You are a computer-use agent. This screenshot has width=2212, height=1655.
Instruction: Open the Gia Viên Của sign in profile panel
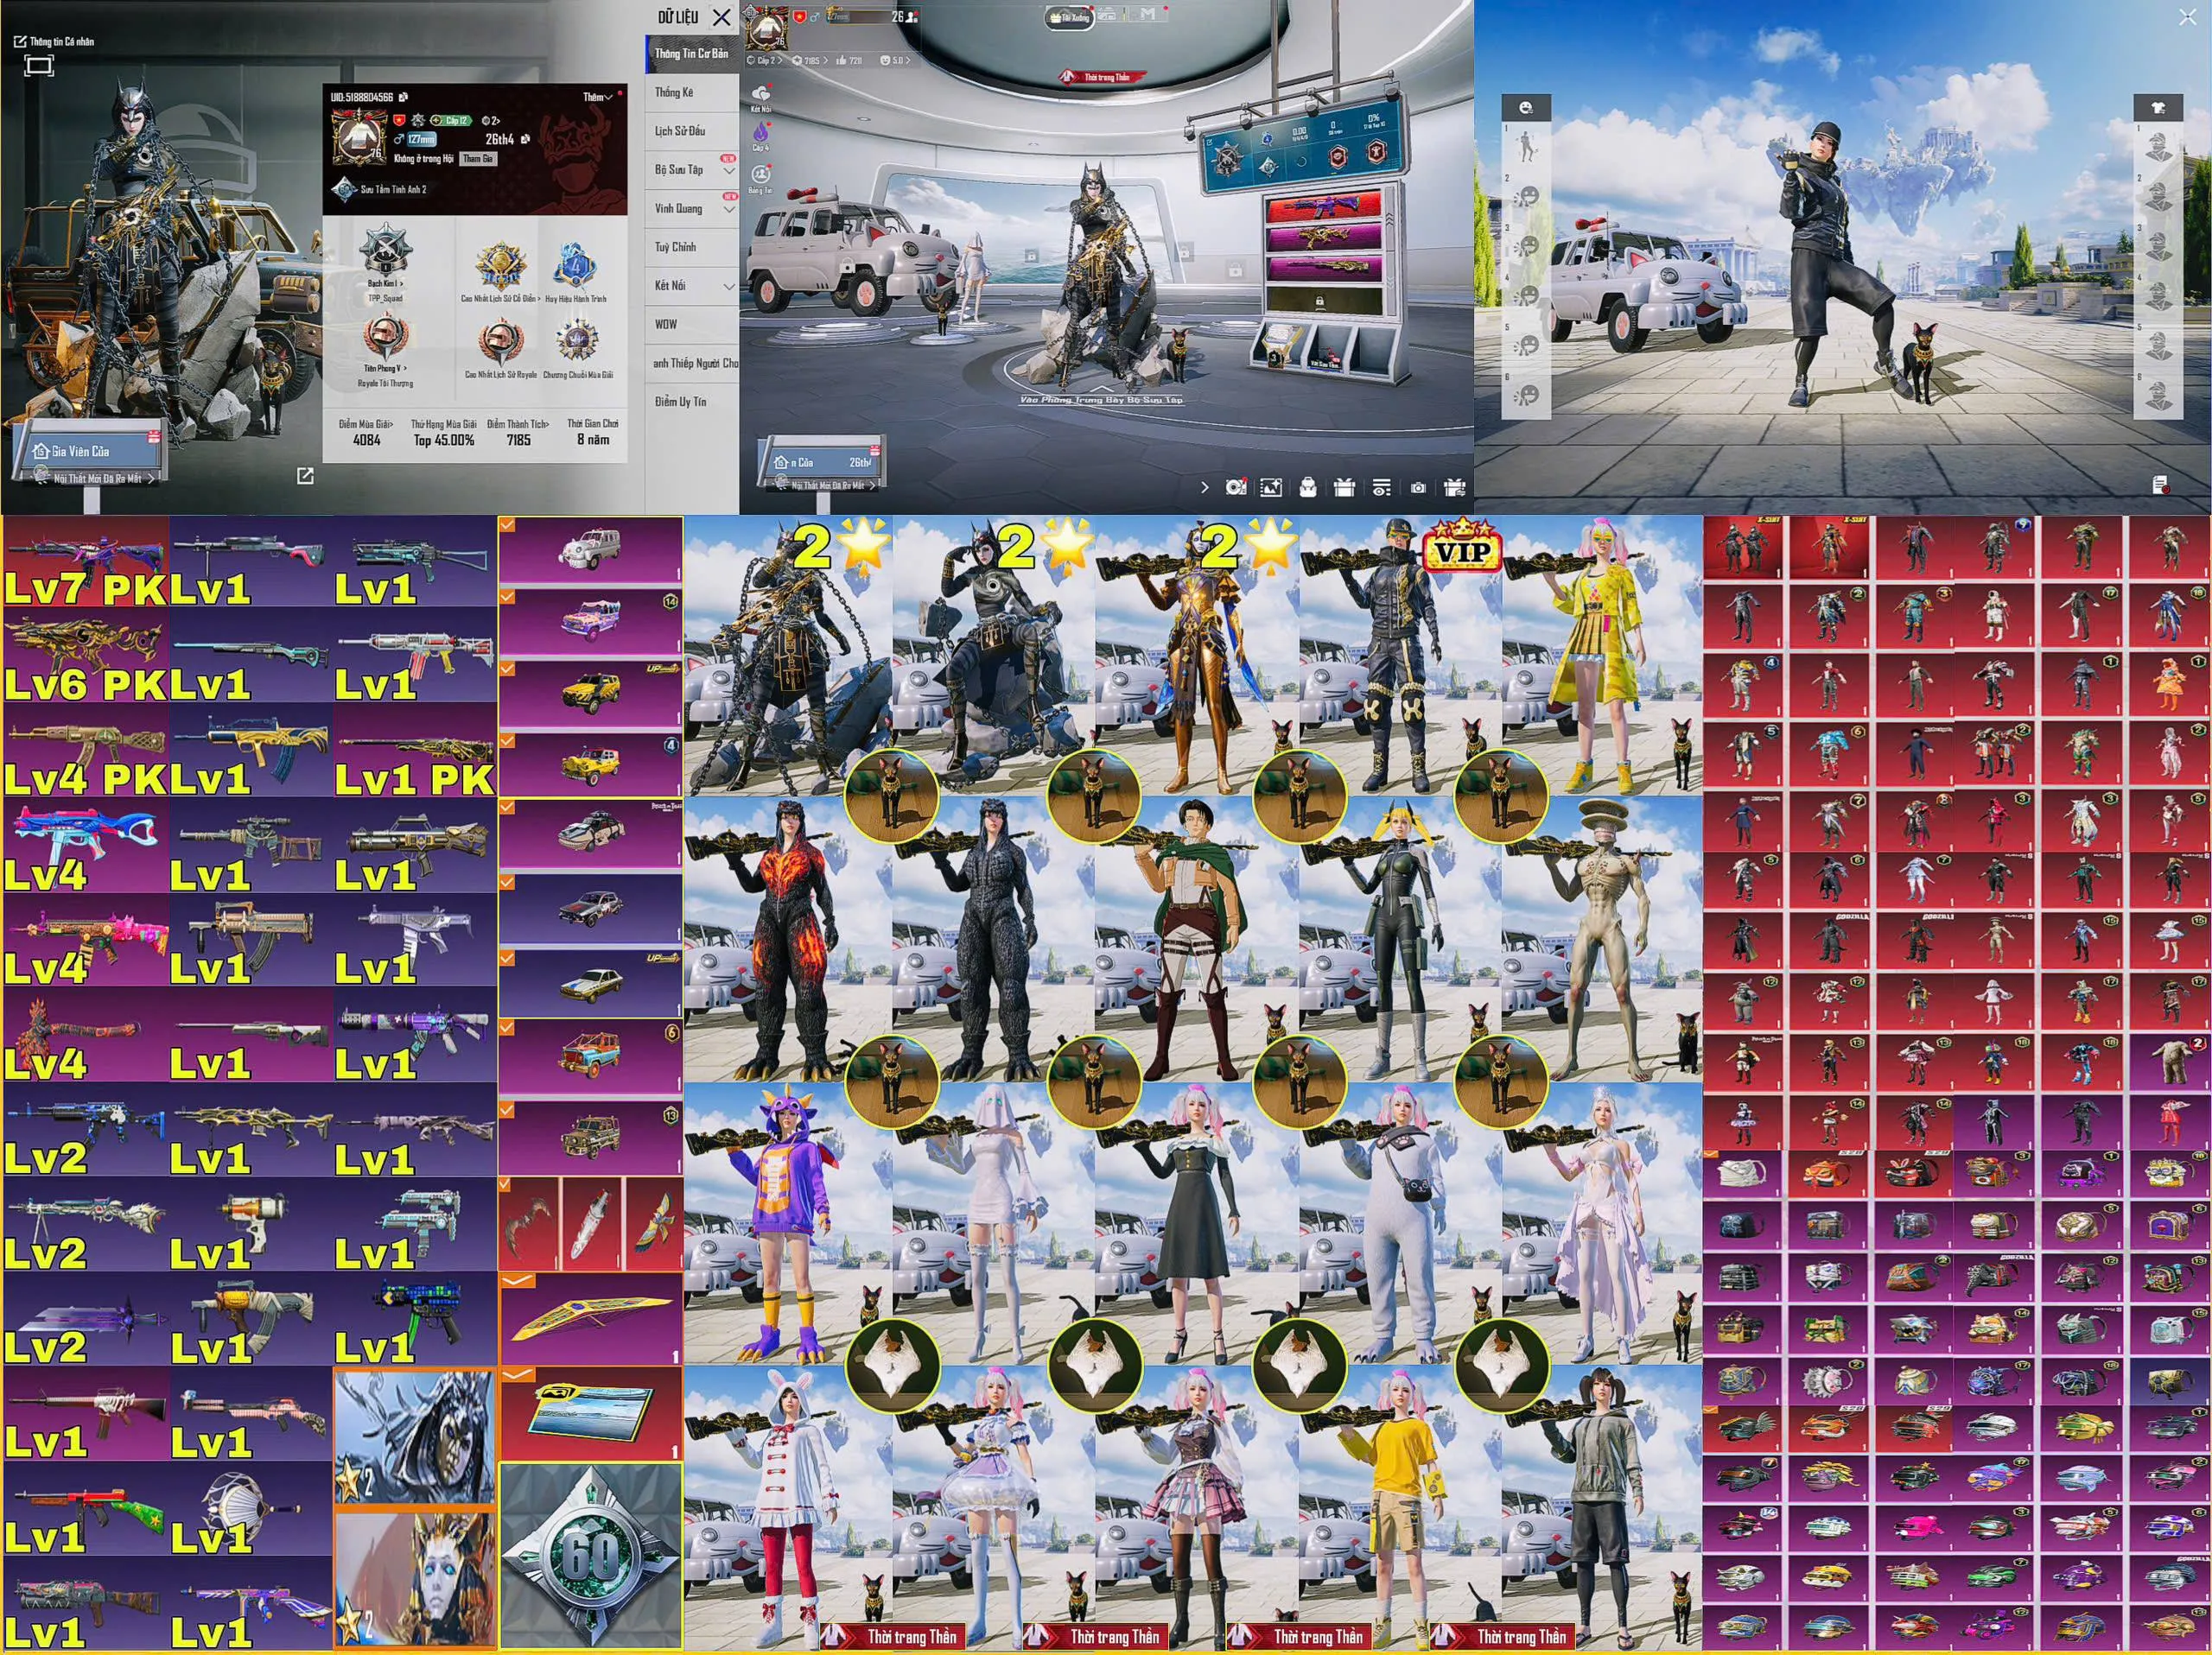coord(90,451)
